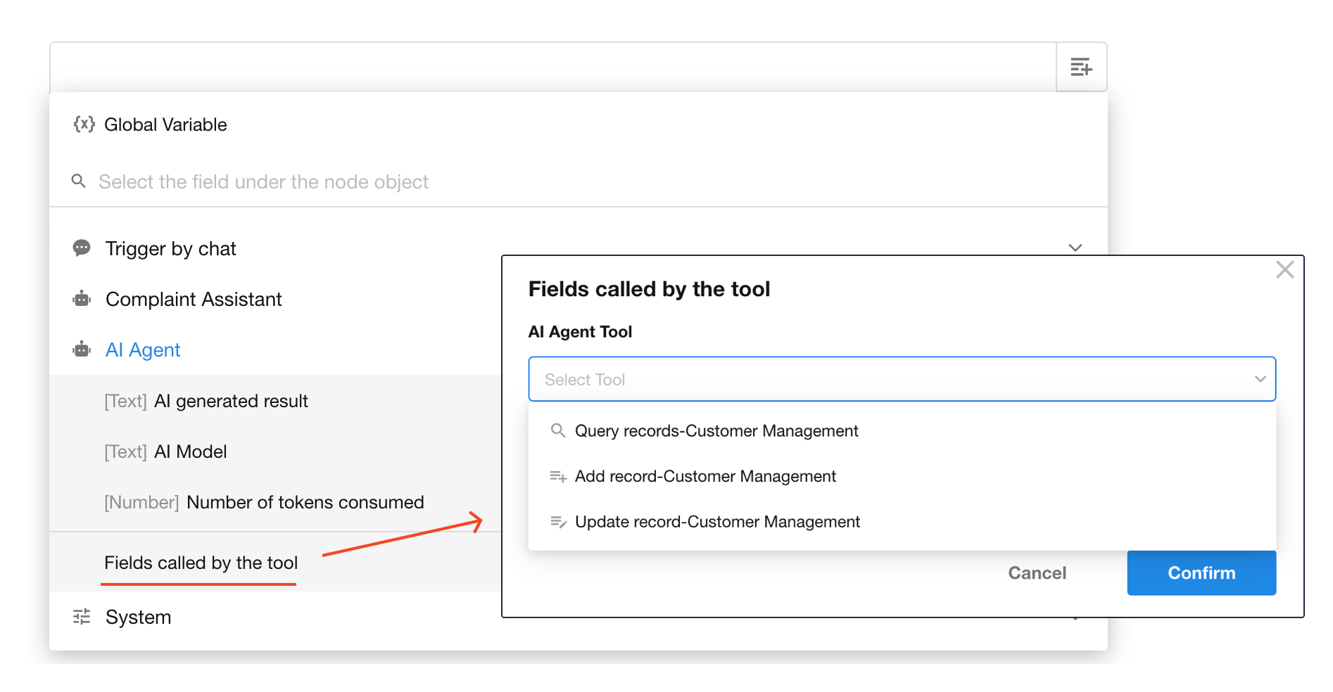This screenshot has width=1333, height=692.
Task: Focus the node object field search box
Action: click(x=263, y=181)
